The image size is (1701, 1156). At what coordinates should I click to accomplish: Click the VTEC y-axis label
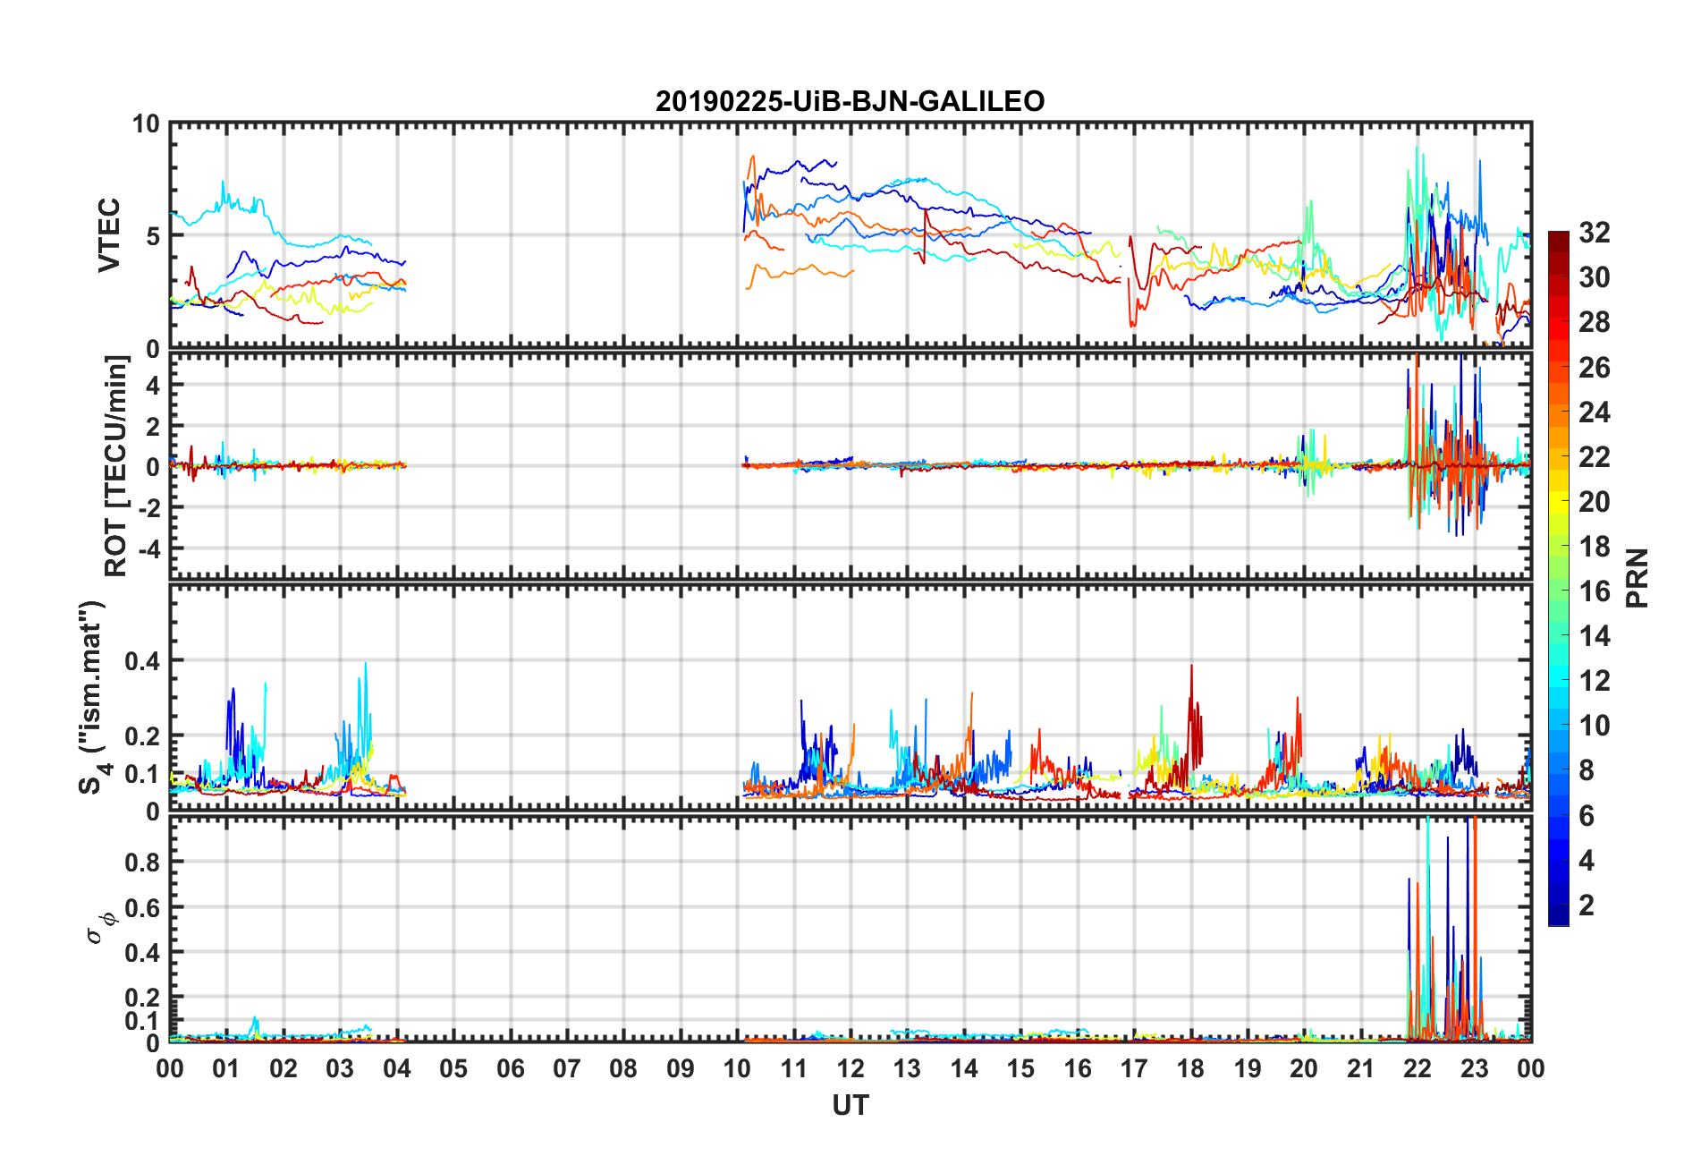point(109,234)
